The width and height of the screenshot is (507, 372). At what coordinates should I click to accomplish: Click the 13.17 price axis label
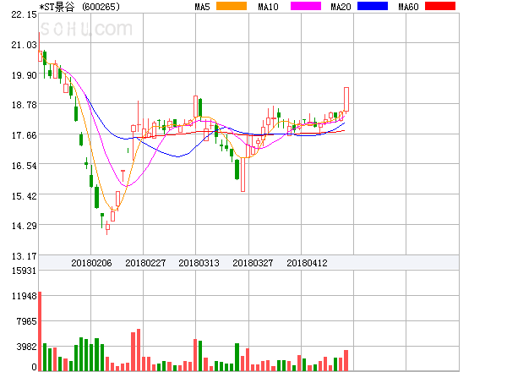tap(24, 256)
